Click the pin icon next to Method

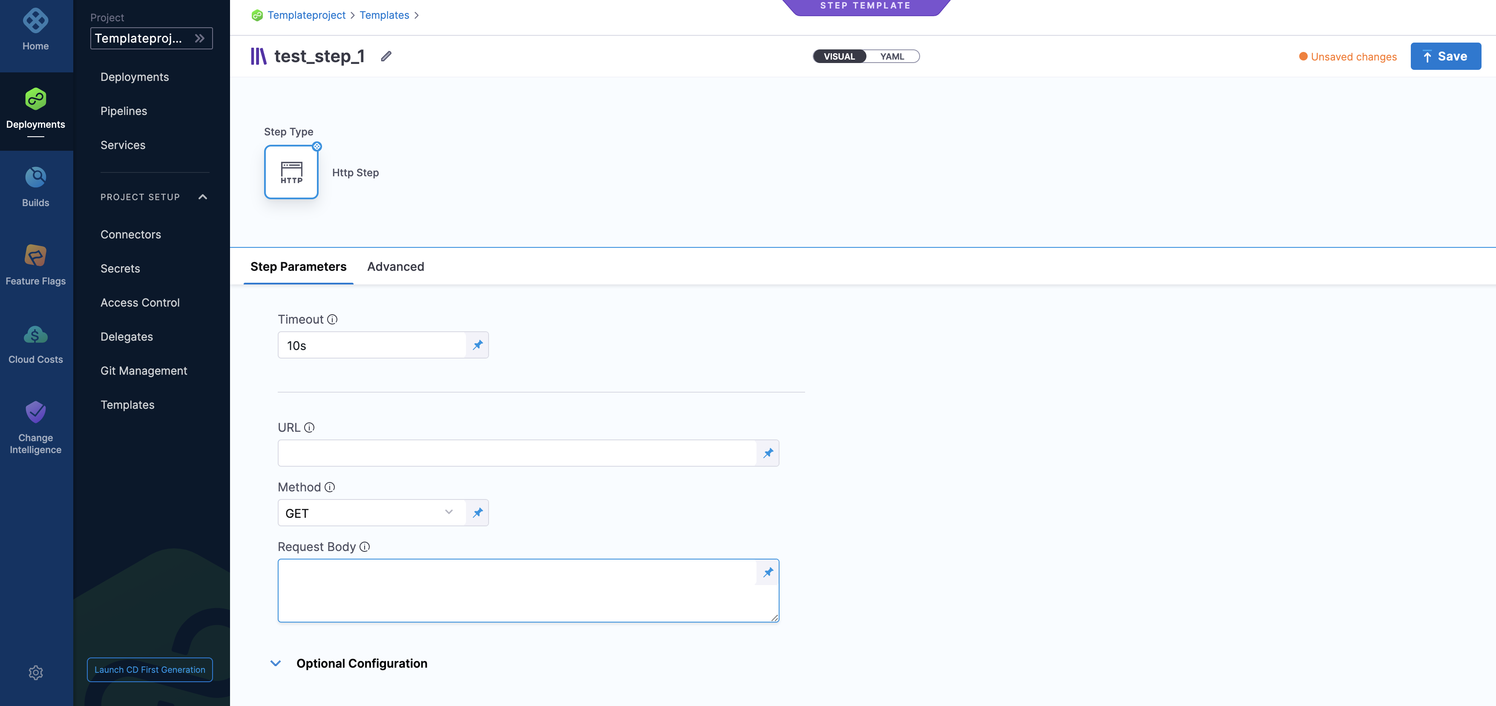[x=478, y=513]
